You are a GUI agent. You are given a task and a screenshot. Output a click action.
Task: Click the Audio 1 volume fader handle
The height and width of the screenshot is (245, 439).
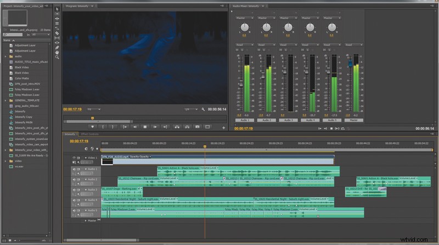(x=241, y=83)
